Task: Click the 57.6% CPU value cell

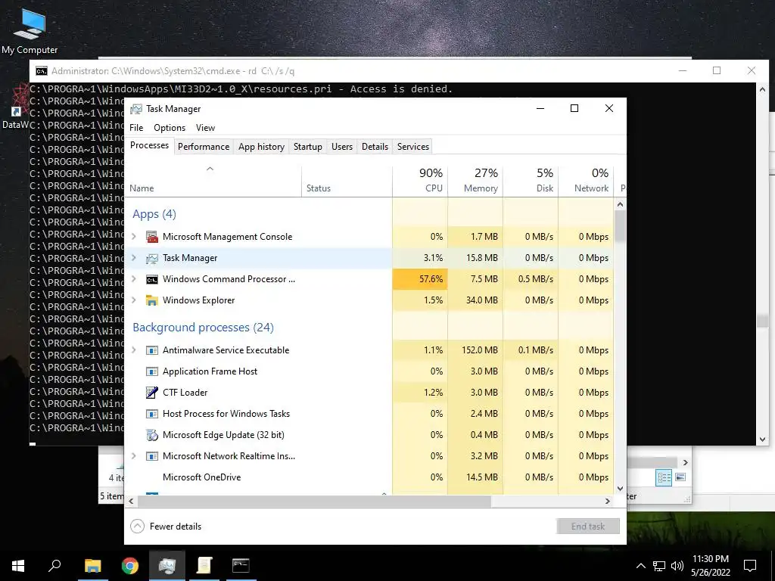Action: click(420, 279)
